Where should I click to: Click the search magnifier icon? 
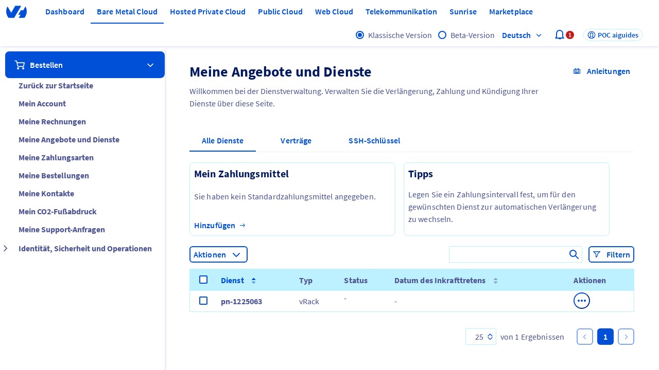(574, 254)
